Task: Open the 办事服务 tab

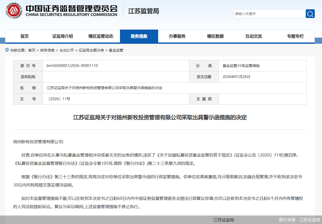Action: point(177,36)
